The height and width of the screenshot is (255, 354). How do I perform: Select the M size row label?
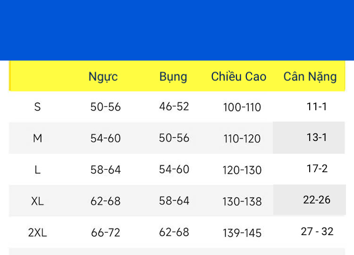coord(37,138)
